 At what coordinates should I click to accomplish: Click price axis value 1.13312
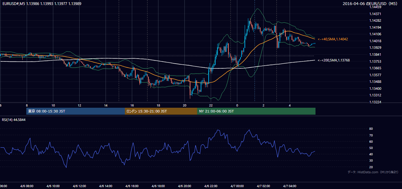tap(375, 95)
